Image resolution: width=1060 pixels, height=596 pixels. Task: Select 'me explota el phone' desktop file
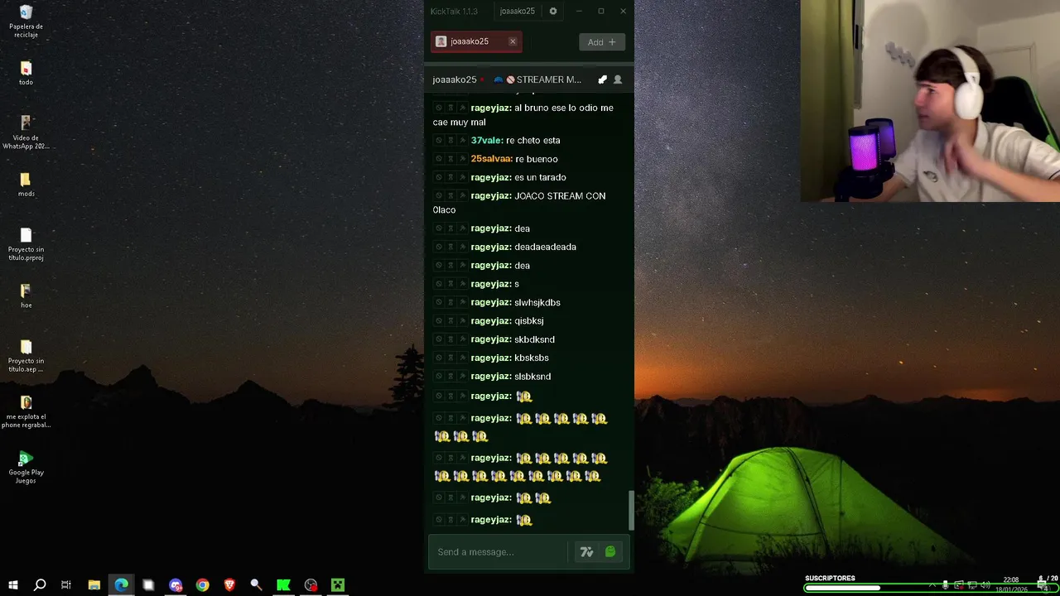[x=26, y=412]
